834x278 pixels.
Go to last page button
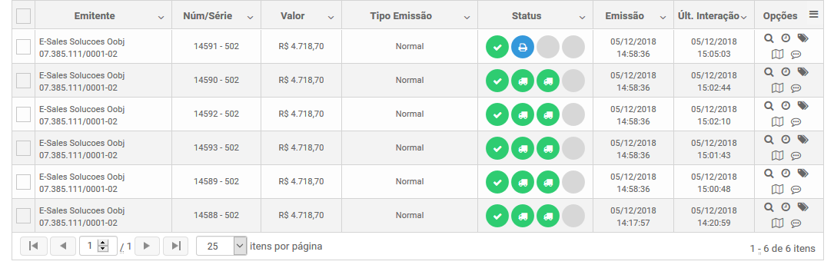175,246
